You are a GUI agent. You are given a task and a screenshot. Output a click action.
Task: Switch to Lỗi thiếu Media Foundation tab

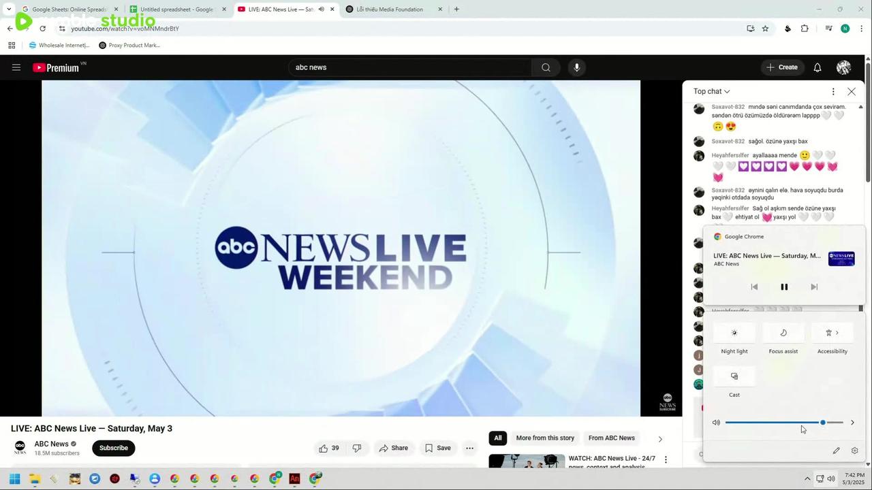[x=394, y=10]
